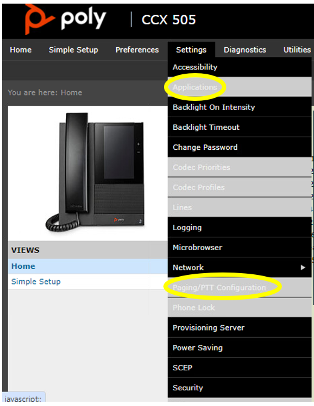The image size is (314, 406).
Task: Select Applications in Settings menu
Action: 240,87
